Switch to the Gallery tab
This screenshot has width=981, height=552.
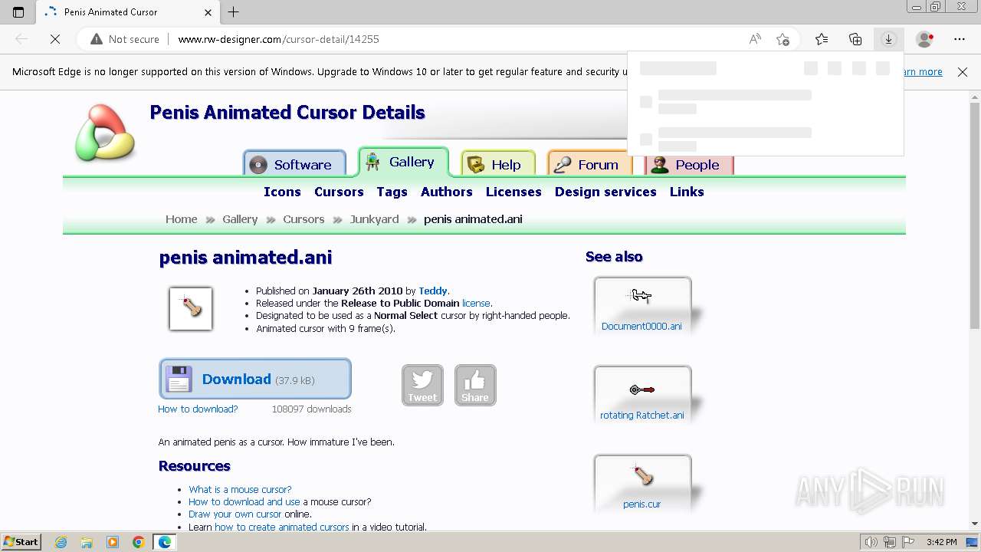coord(403,162)
